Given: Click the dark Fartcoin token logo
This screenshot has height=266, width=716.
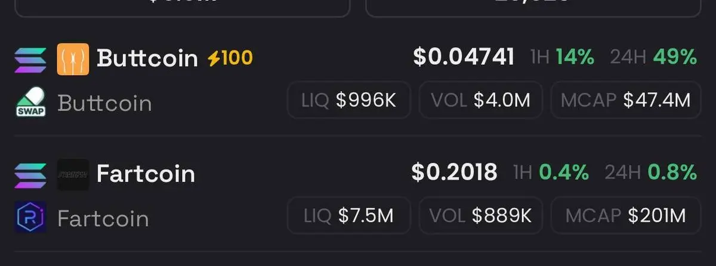Looking at the screenshot, I should pos(73,174).
